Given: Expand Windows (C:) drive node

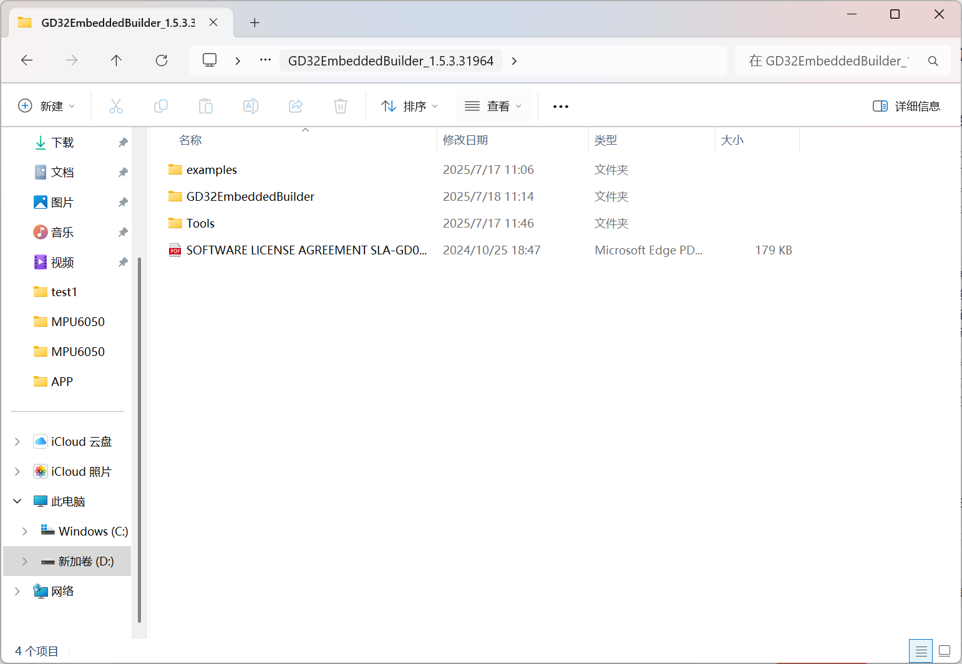Looking at the screenshot, I should (25, 531).
